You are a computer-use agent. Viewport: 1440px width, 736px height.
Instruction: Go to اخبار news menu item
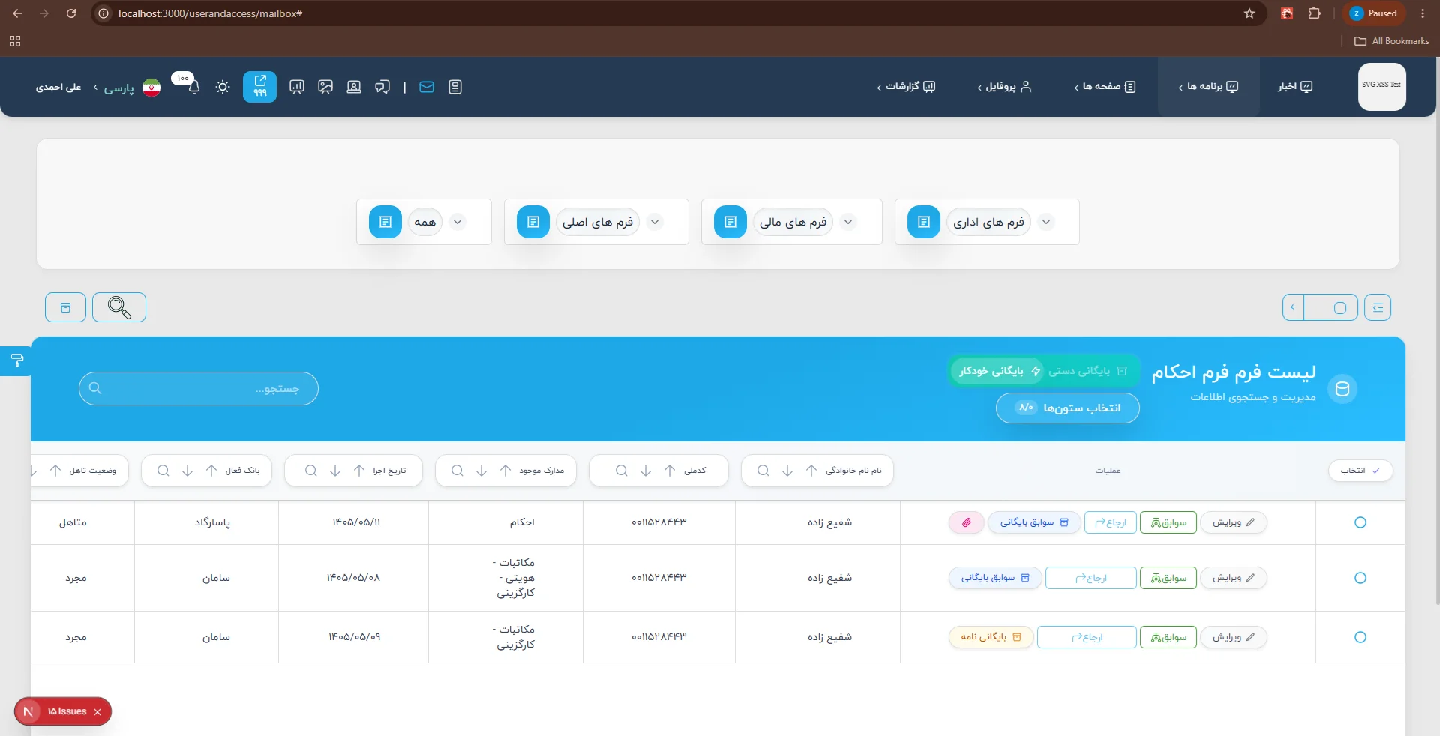[x=1295, y=87]
